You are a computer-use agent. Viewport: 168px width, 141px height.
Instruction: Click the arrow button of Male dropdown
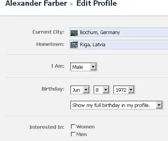[x=93, y=67]
